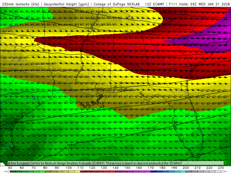Screen dimensions: 231x173
Task: Click the 210 kts color bar label
Action: tap(198, 168)
